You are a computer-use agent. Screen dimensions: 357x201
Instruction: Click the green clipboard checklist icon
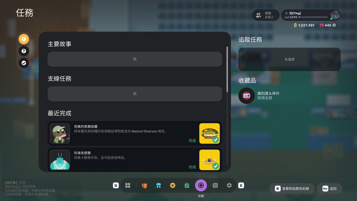pos(187,185)
